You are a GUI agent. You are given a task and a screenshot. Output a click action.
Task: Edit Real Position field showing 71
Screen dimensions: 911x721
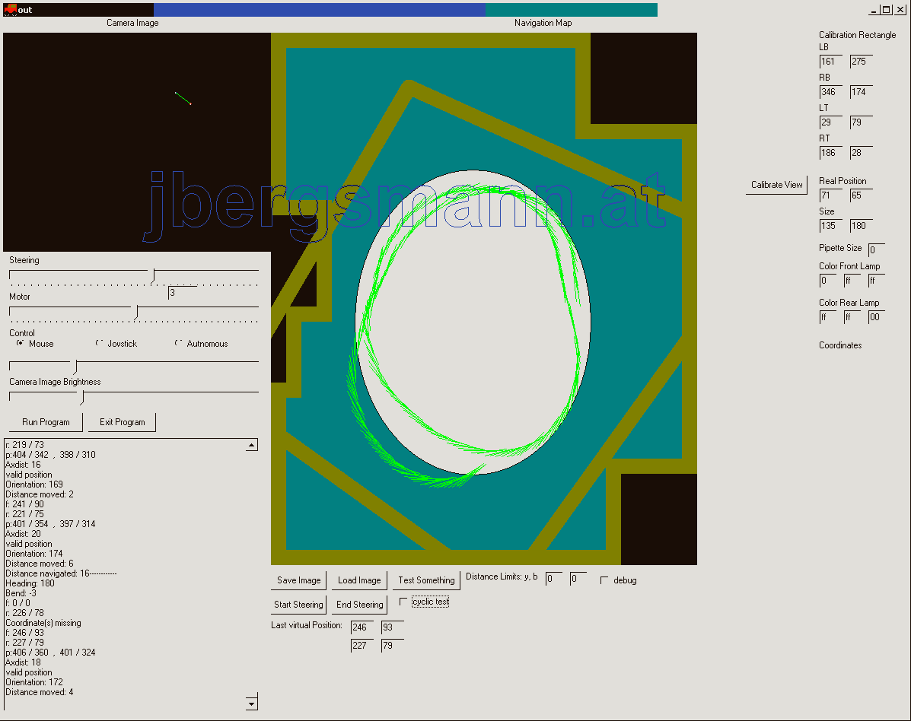tap(830, 195)
